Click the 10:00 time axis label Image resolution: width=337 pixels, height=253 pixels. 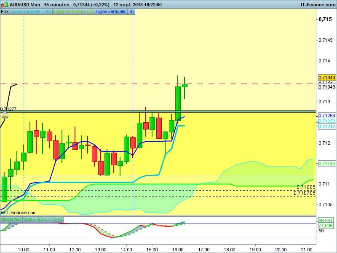(x=24, y=250)
